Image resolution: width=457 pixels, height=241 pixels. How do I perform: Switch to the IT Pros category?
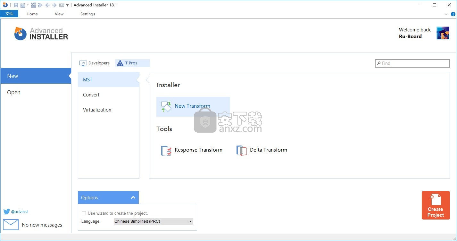(132, 63)
